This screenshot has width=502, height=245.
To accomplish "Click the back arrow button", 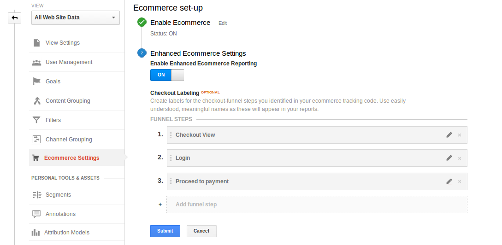I will tap(15, 18).
